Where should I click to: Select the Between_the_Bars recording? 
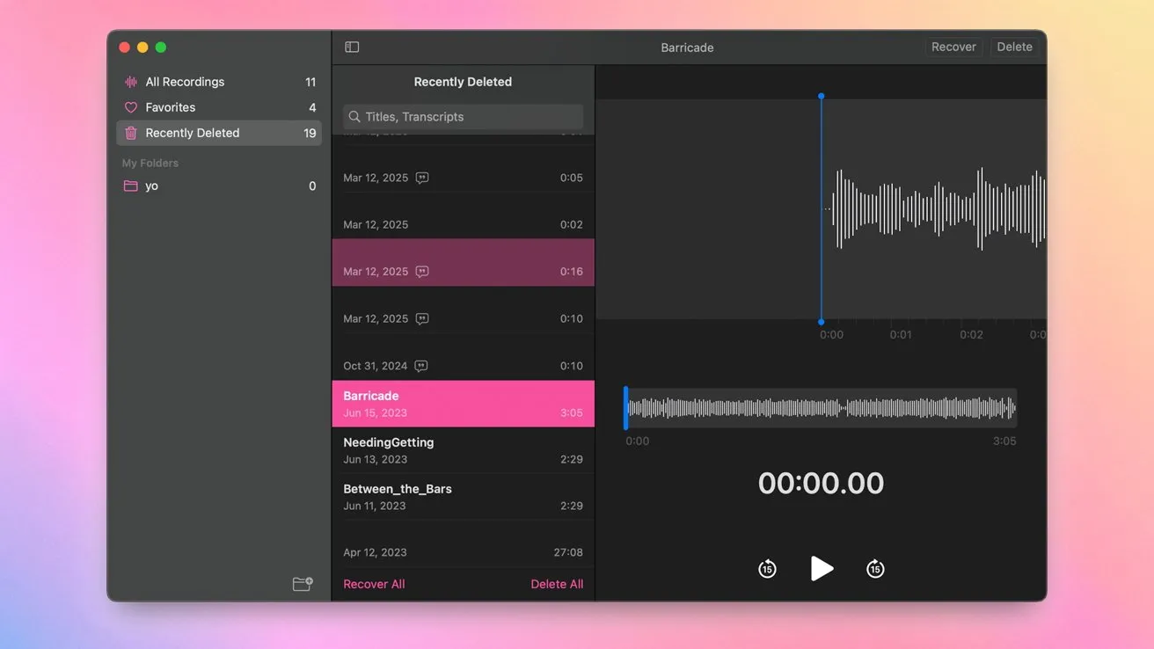click(x=464, y=496)
